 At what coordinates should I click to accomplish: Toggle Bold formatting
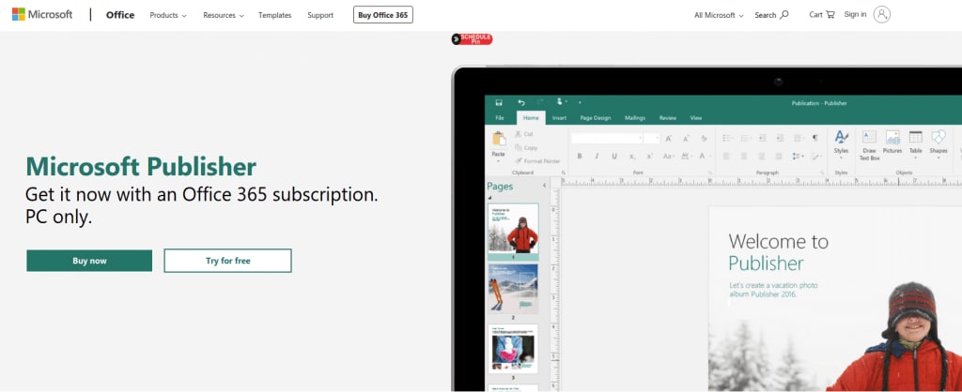(579, 157)
